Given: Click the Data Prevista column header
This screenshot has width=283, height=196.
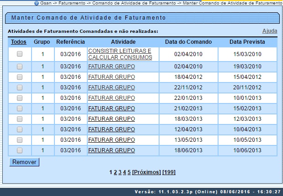Looking at the screenshot, I should click(247, 42).
